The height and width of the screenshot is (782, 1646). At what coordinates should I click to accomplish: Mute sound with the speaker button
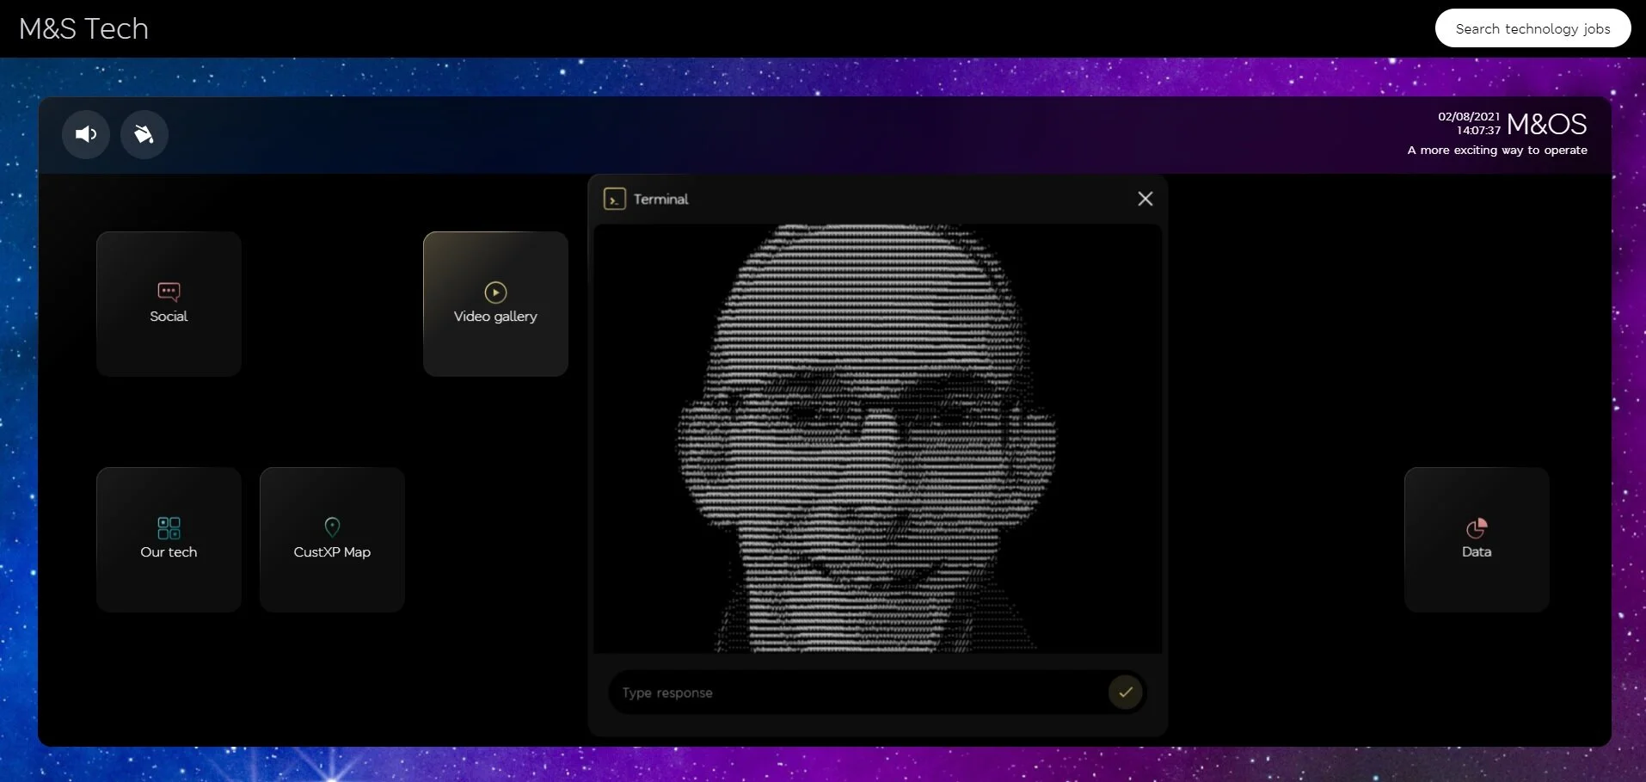pos(86,134)
